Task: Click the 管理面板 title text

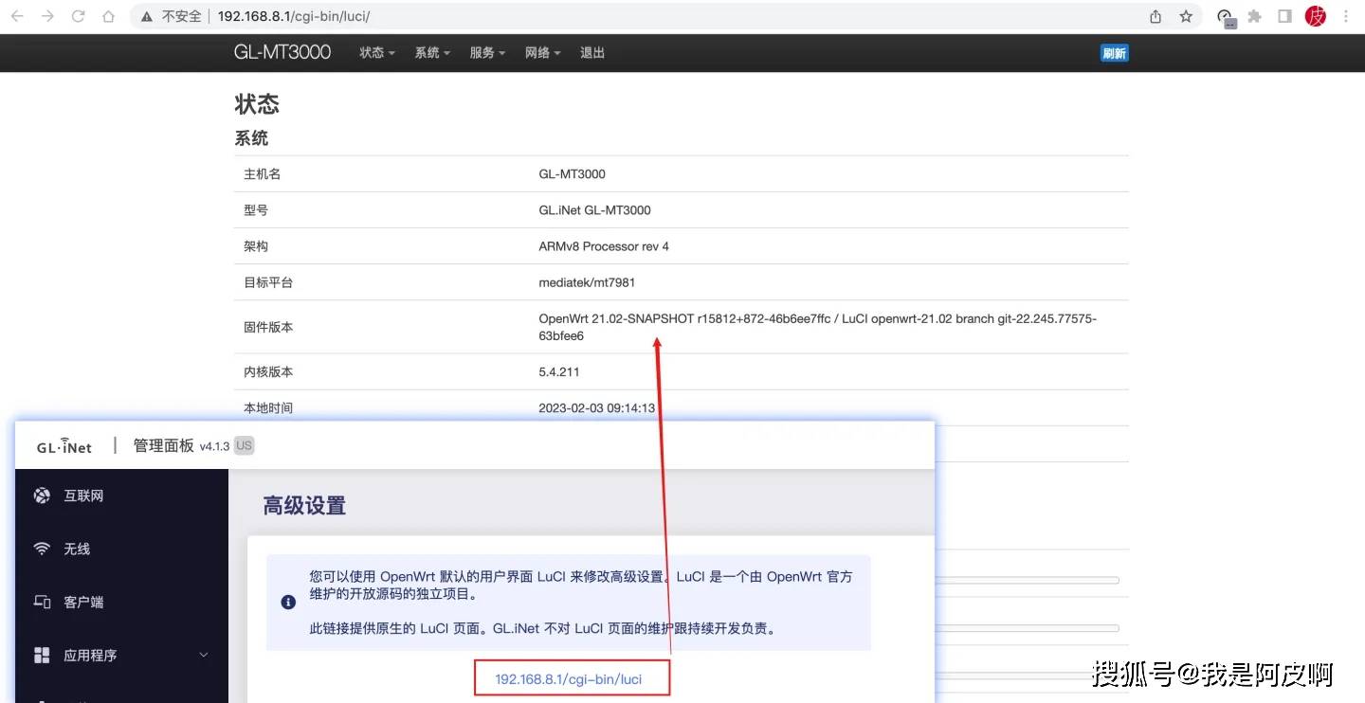Action: click(x=163, y=445)
